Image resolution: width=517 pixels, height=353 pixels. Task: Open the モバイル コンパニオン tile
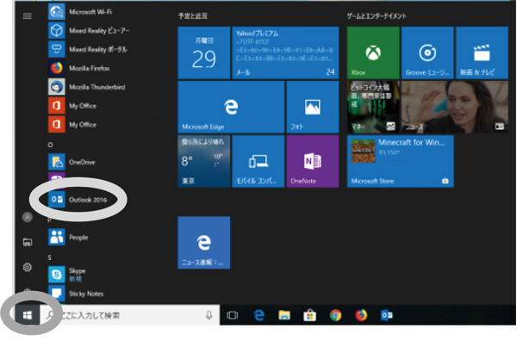[258, 161]
